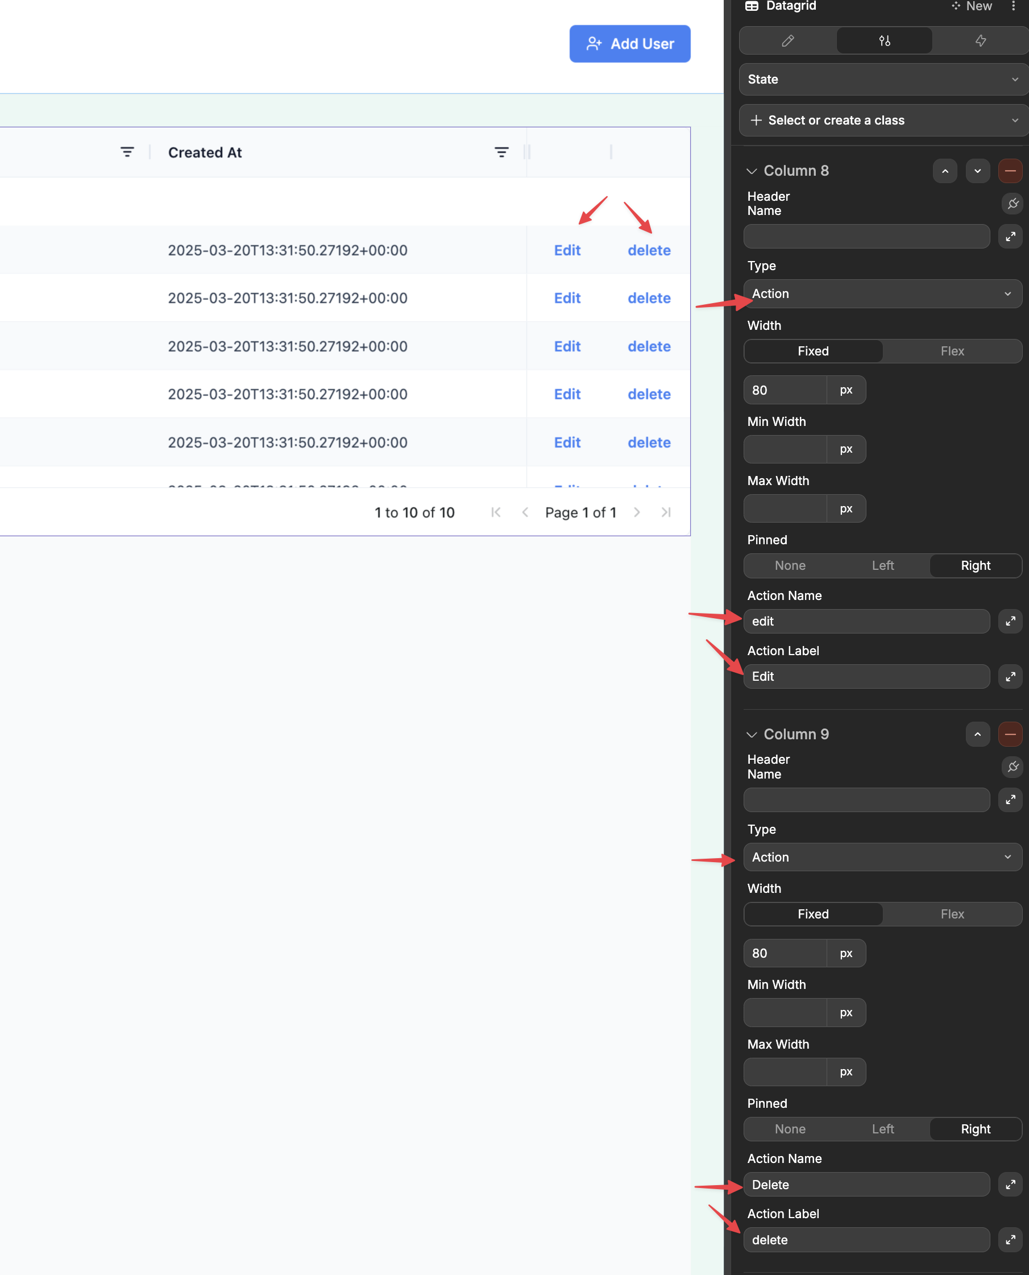Viewport: 1029px width, 1275px height.
Task: Expand the State section
Action: pos(881,79)
